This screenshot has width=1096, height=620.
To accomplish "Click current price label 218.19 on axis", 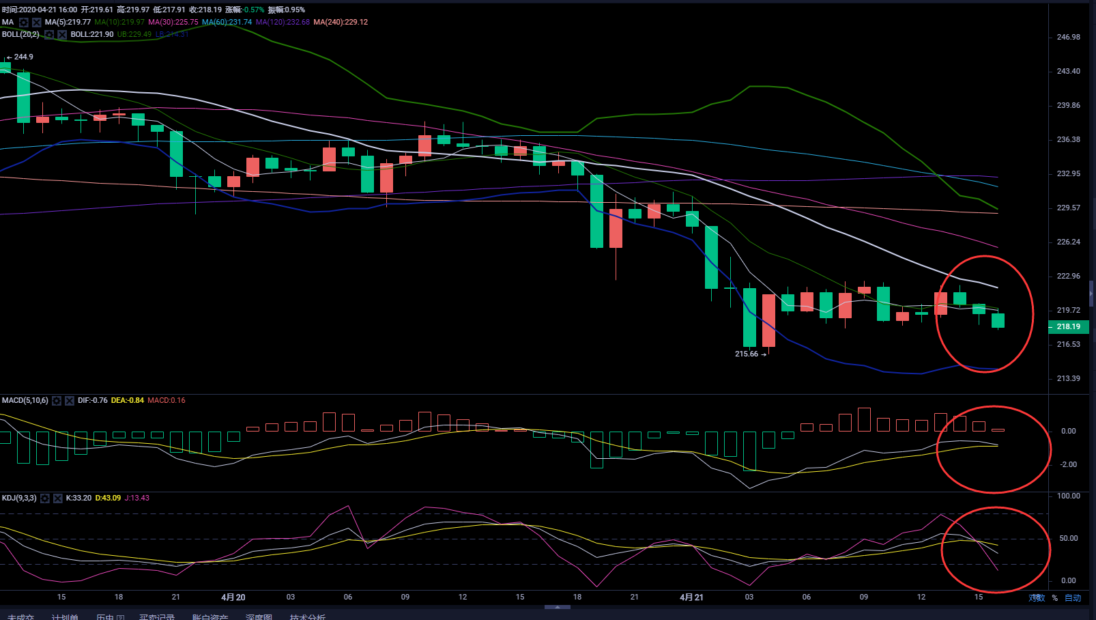I will (x=1068, y=326).
